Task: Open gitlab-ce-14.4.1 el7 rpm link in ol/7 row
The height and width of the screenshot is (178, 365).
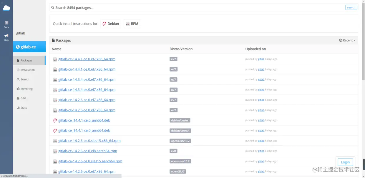Action: [x=87, y=69]
